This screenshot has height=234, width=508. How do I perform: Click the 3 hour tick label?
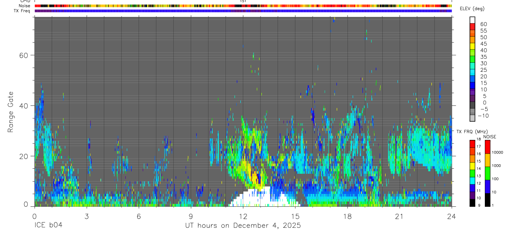pos(86,216)
